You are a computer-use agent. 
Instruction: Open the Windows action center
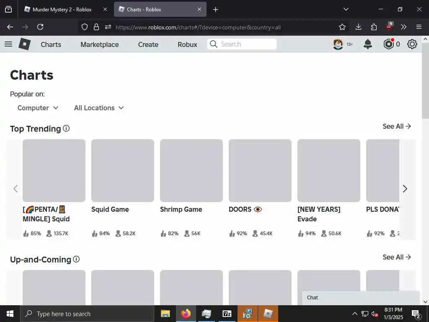click(416, 314)
